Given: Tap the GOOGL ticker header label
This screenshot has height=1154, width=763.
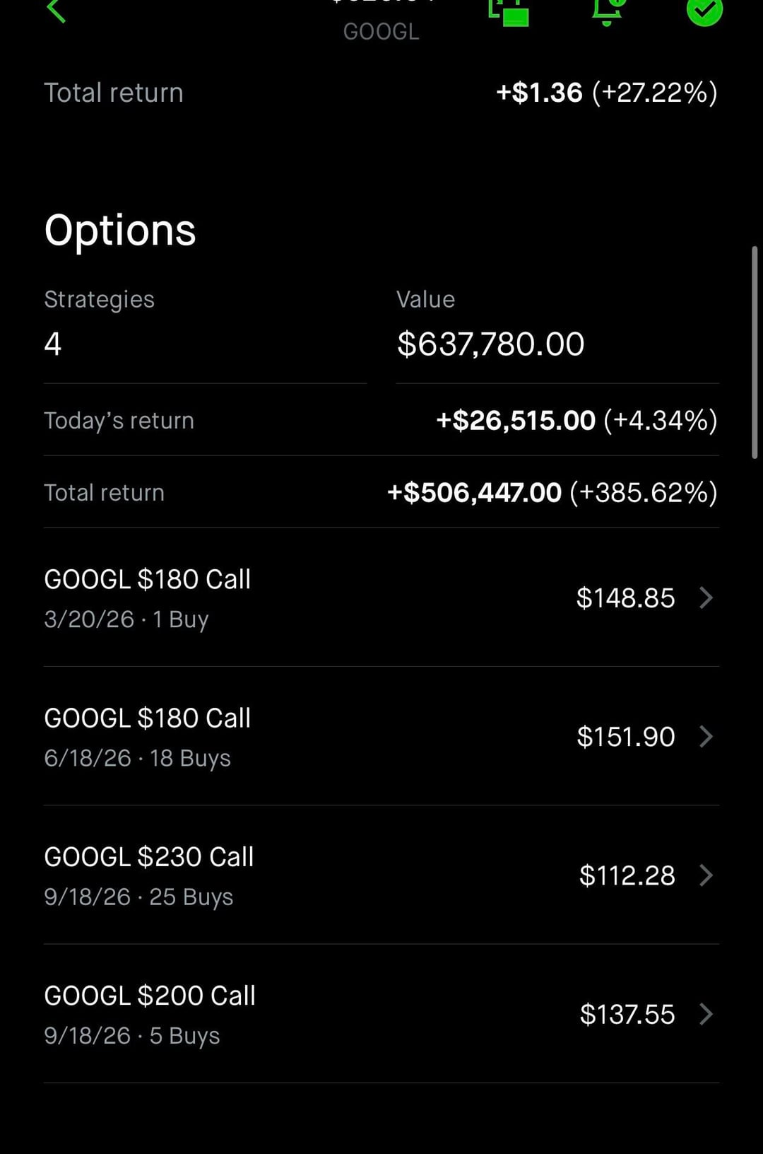Looking at the screenshot, I should tap(381, 32).
